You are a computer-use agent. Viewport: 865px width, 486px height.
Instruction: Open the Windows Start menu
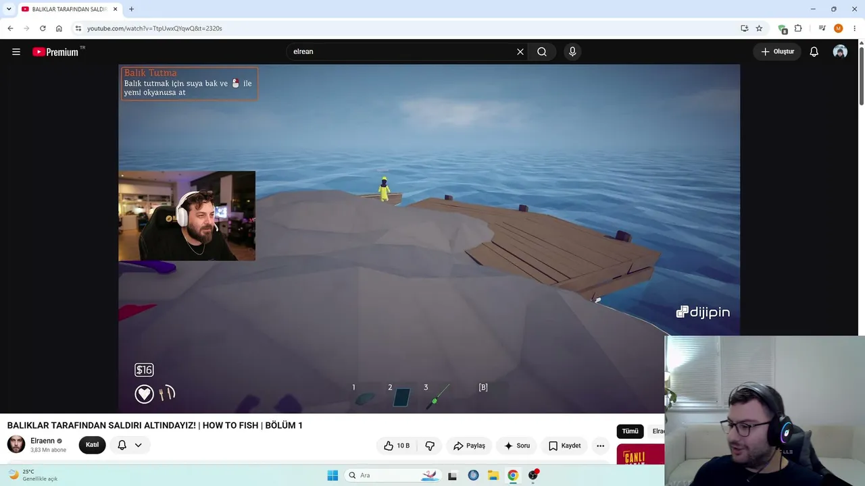click(x=332, y=475)
